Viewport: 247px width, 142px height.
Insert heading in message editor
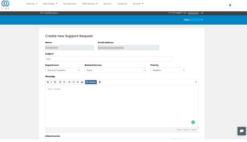[55, 82]
